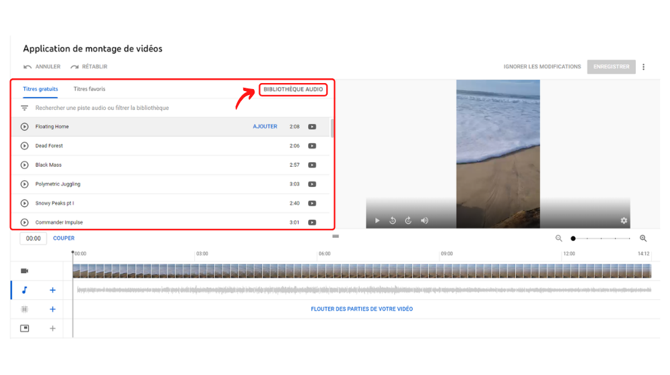Rewind the preview by ten seconds
This screenshot has height=375, width=670.
[x=393, y=221]
